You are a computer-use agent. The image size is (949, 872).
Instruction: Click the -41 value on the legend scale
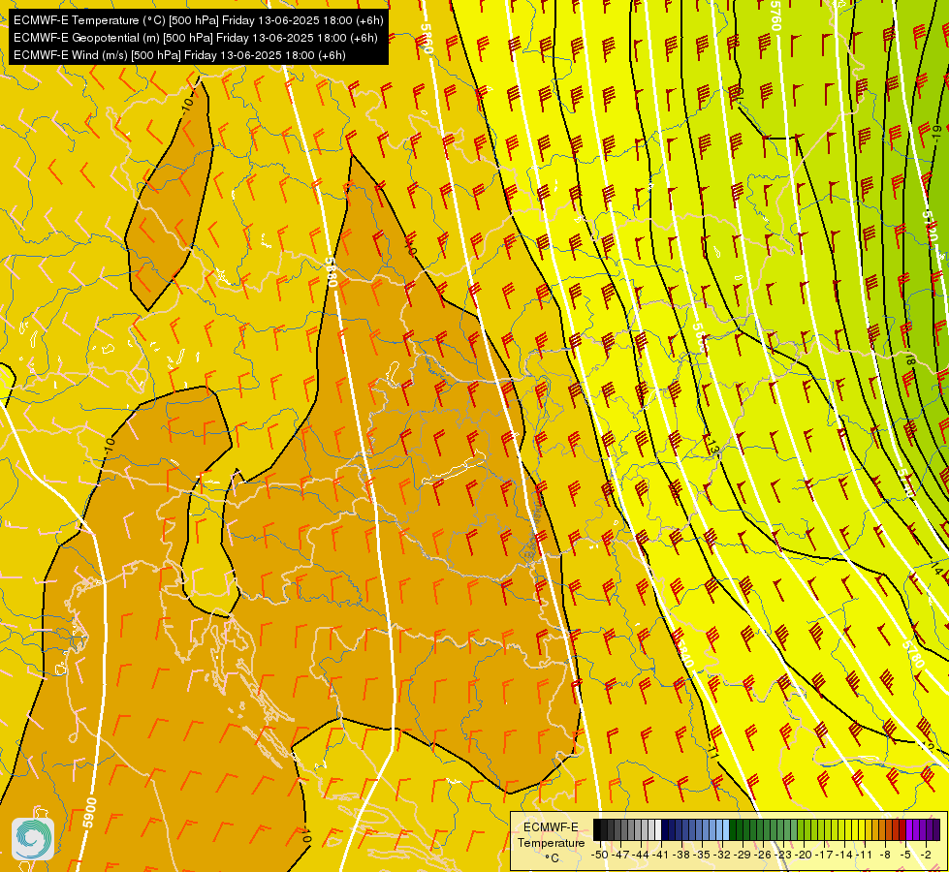[660, 855]
